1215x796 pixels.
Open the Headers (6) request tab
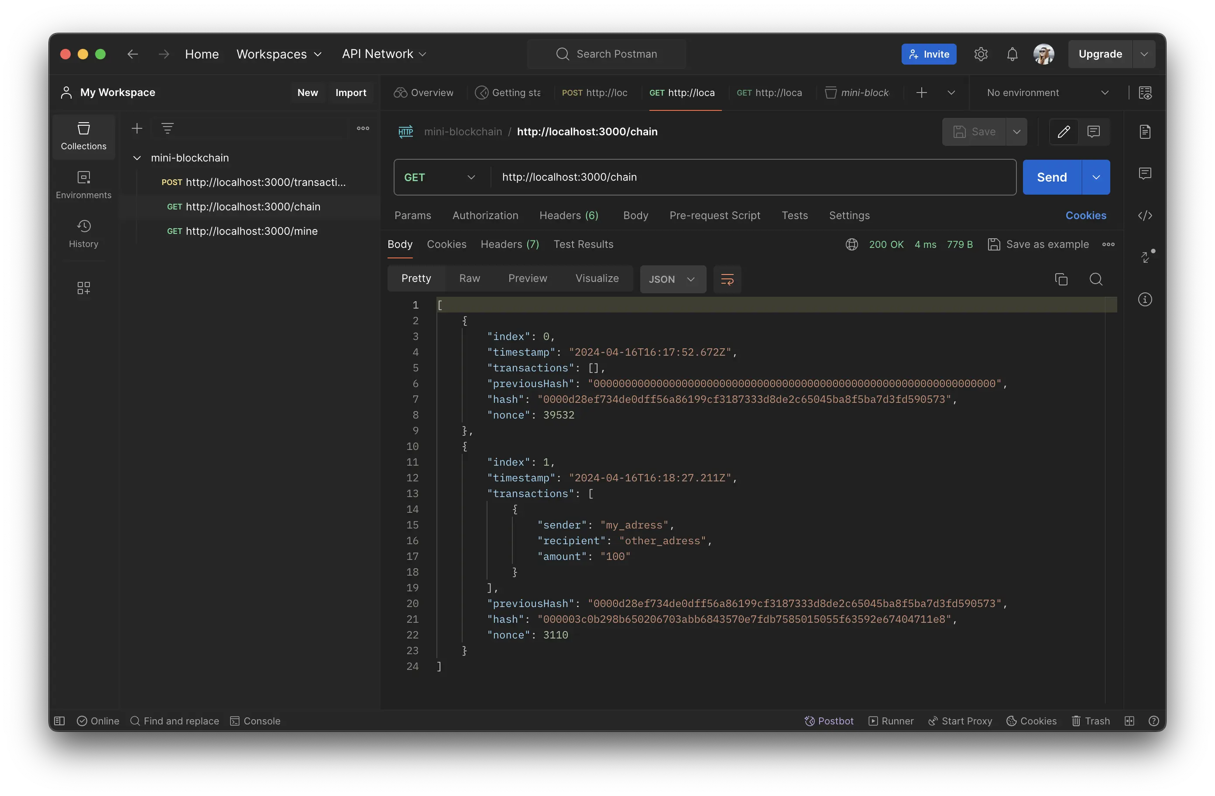pyautogui.click(x=568, y=216)
